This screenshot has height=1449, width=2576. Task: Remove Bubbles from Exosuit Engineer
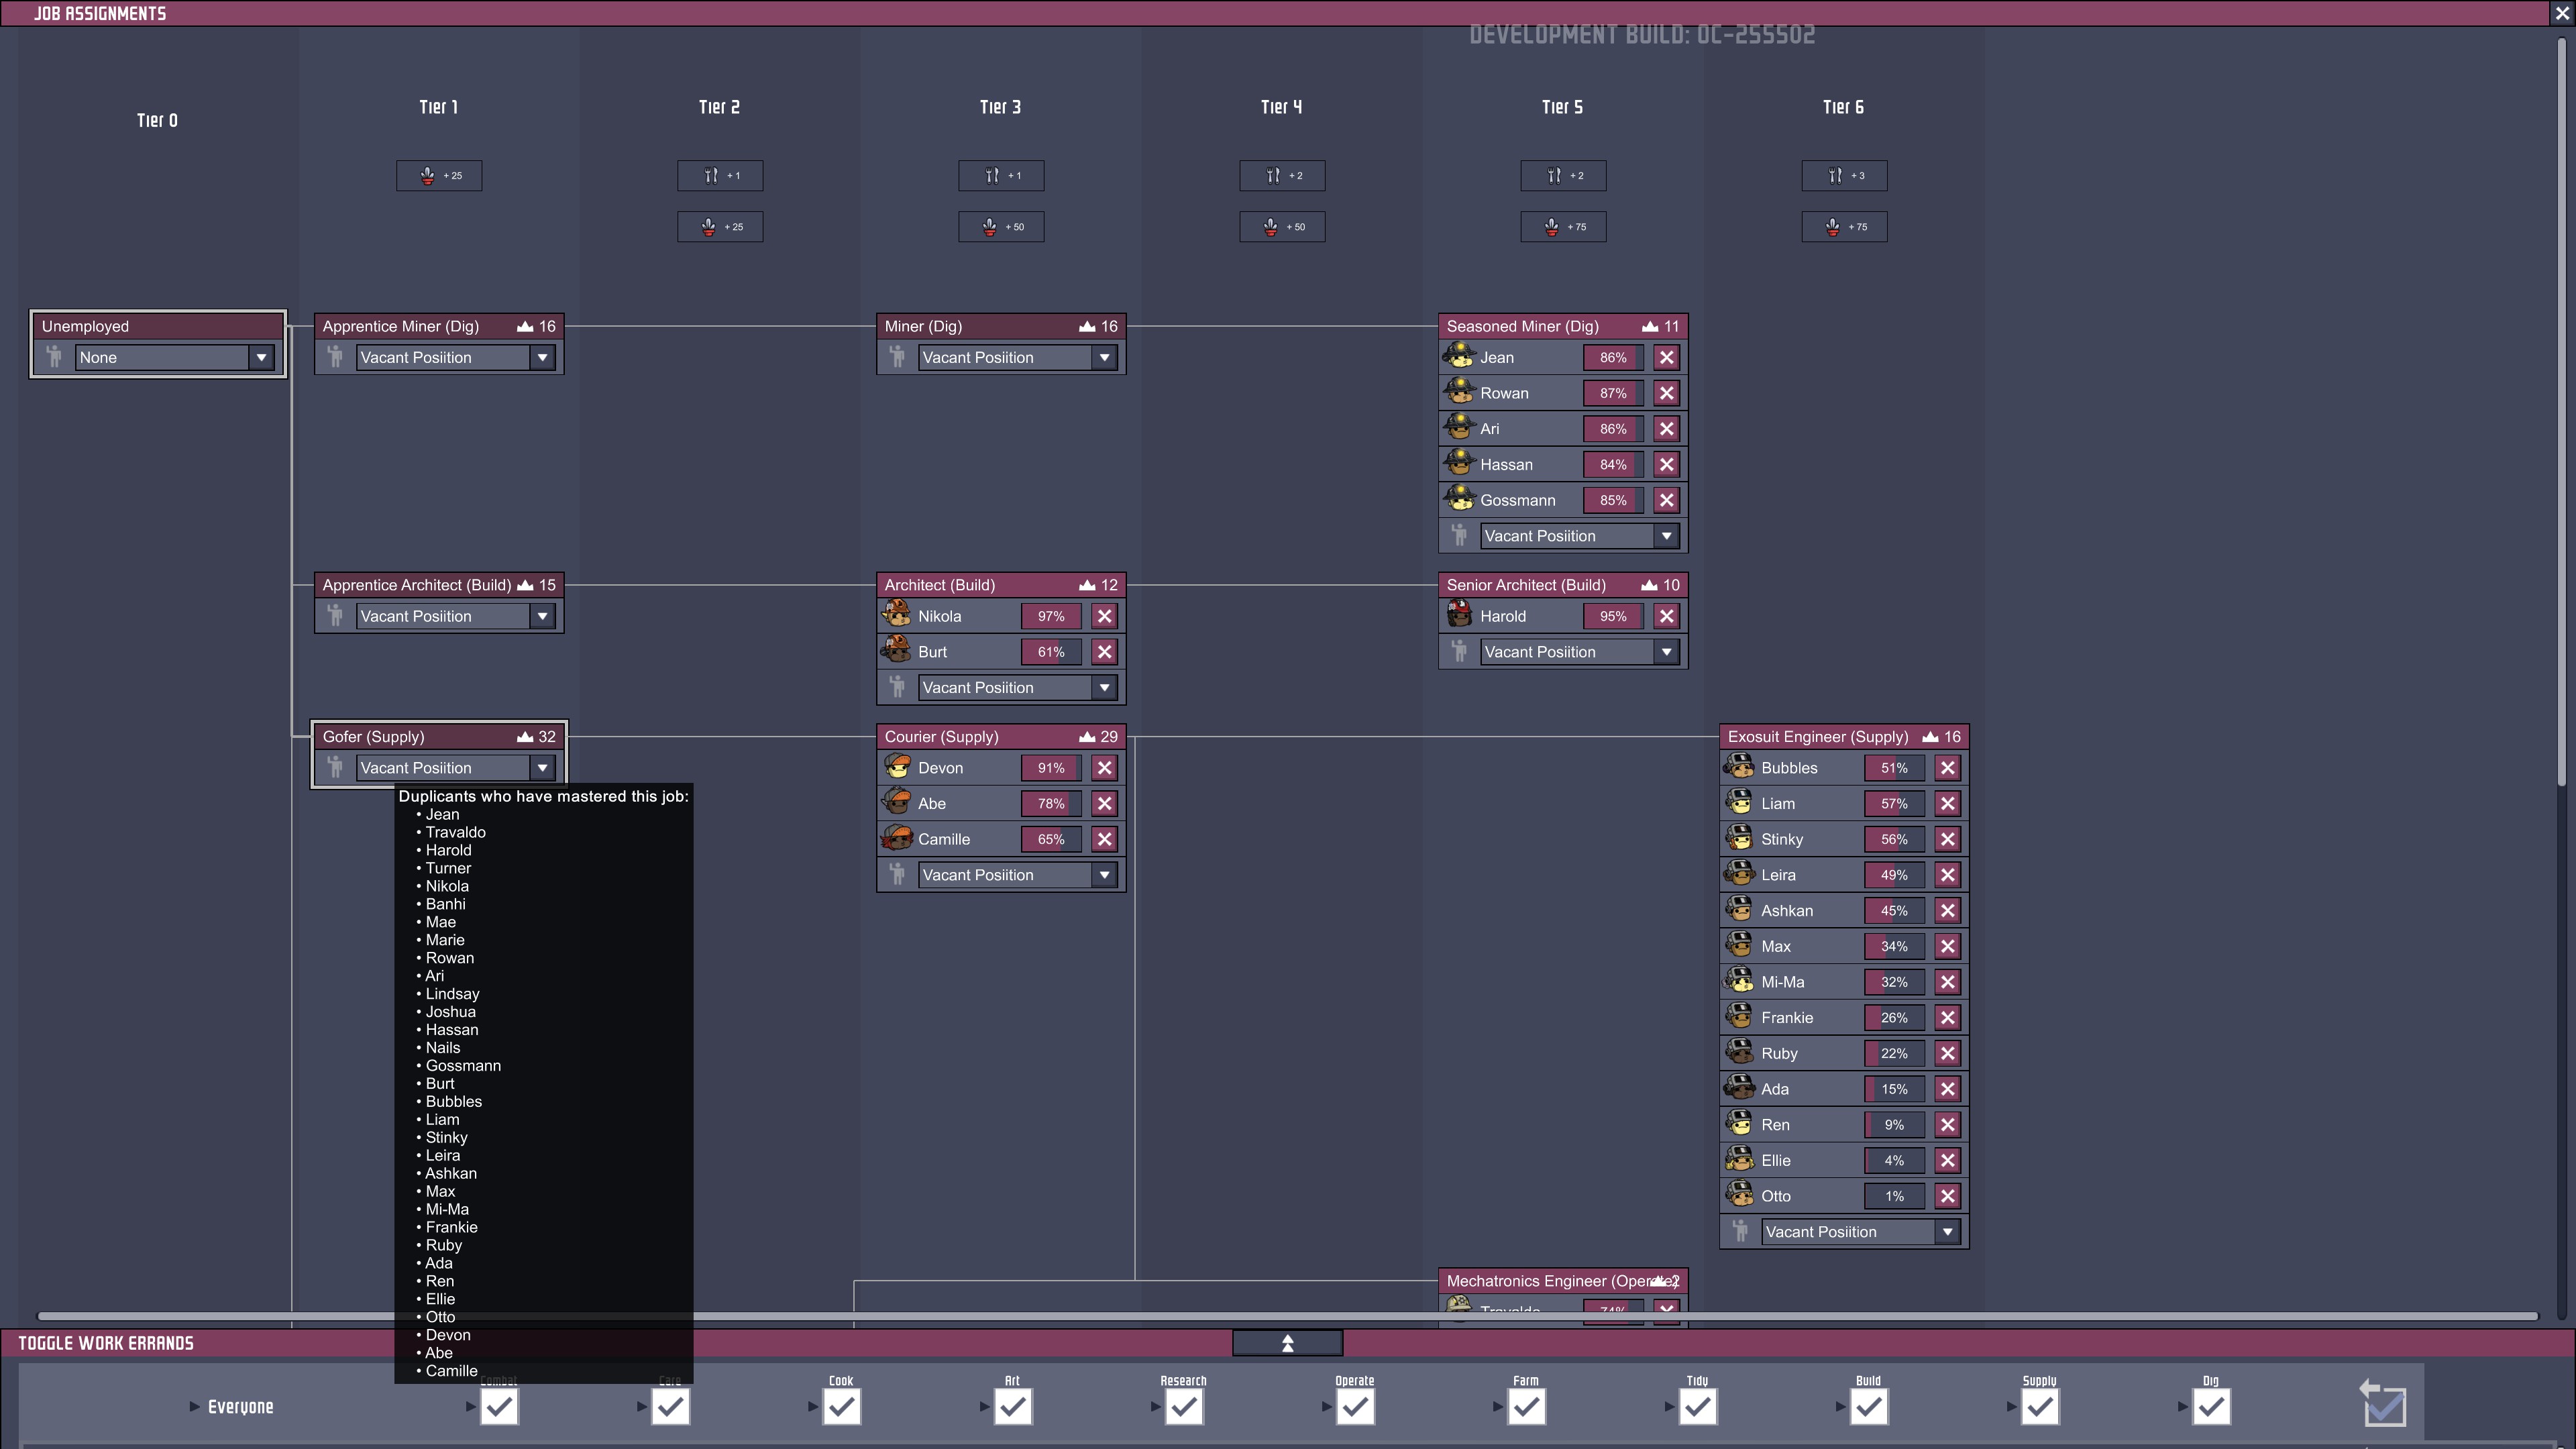(x=1947, y=768)
